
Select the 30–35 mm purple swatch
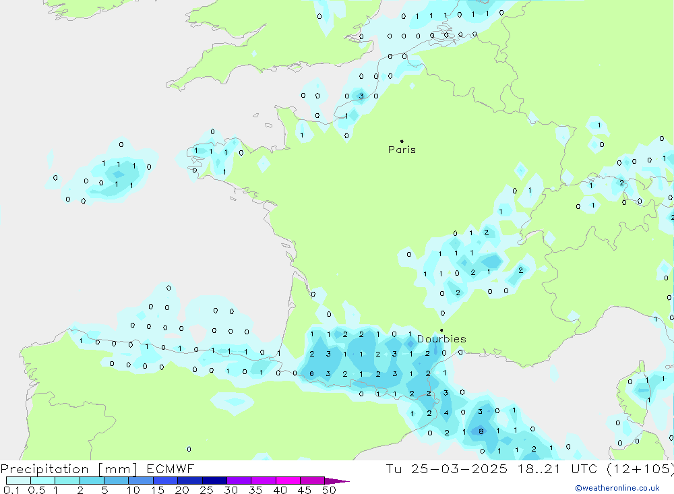[x=239, y=481]
